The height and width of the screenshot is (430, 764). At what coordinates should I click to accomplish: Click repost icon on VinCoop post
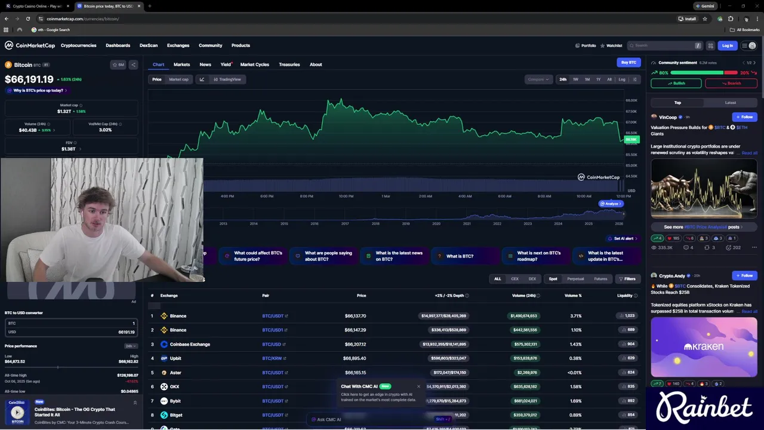pyautogui.click(x=709, y=247)
